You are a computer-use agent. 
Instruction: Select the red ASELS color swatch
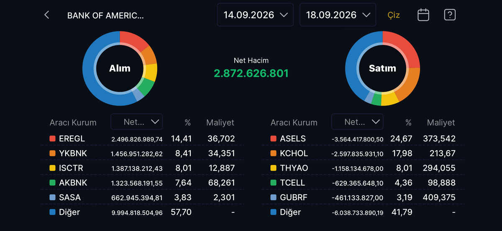273,138
